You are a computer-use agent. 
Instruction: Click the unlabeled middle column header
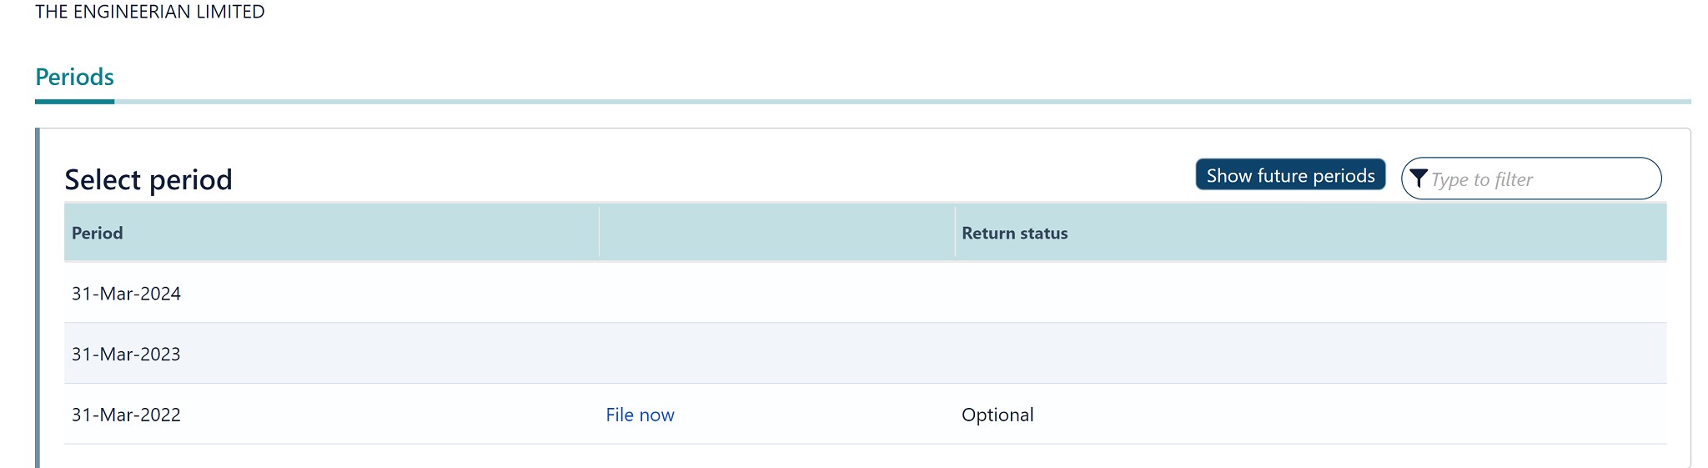coord(776,234)
